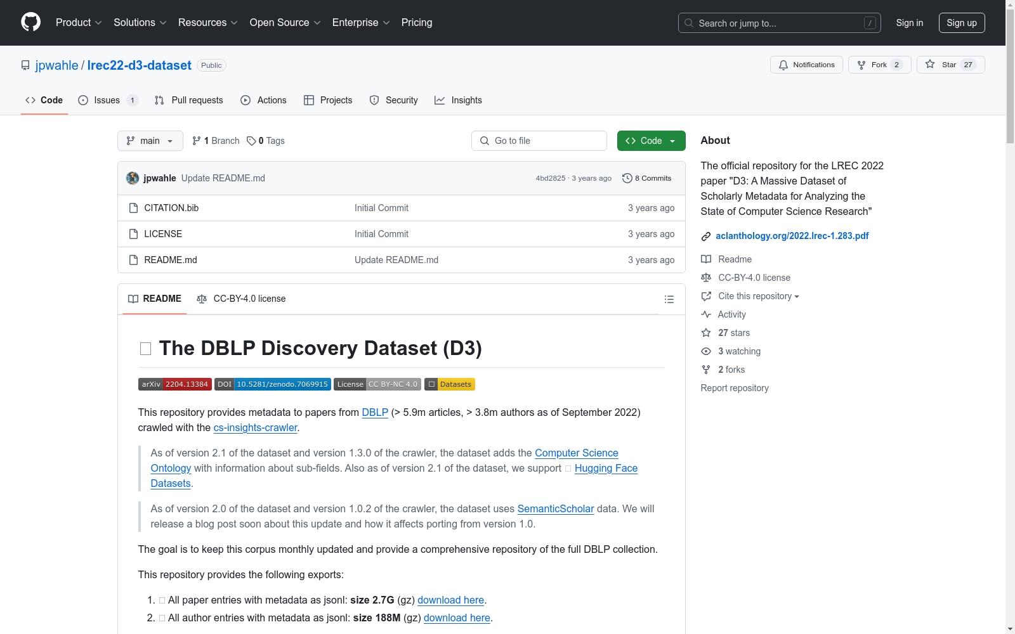Screen dimensions: 1015x634
Task: Click the file icon for README.md
Action: 133,260
